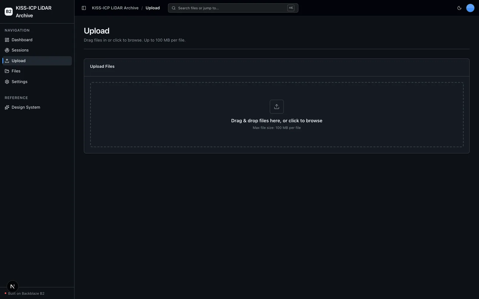Open Files from the sidebar
The height and width of the screenshot is (299, 479).
pyautogui.click(x=37, y=71)
